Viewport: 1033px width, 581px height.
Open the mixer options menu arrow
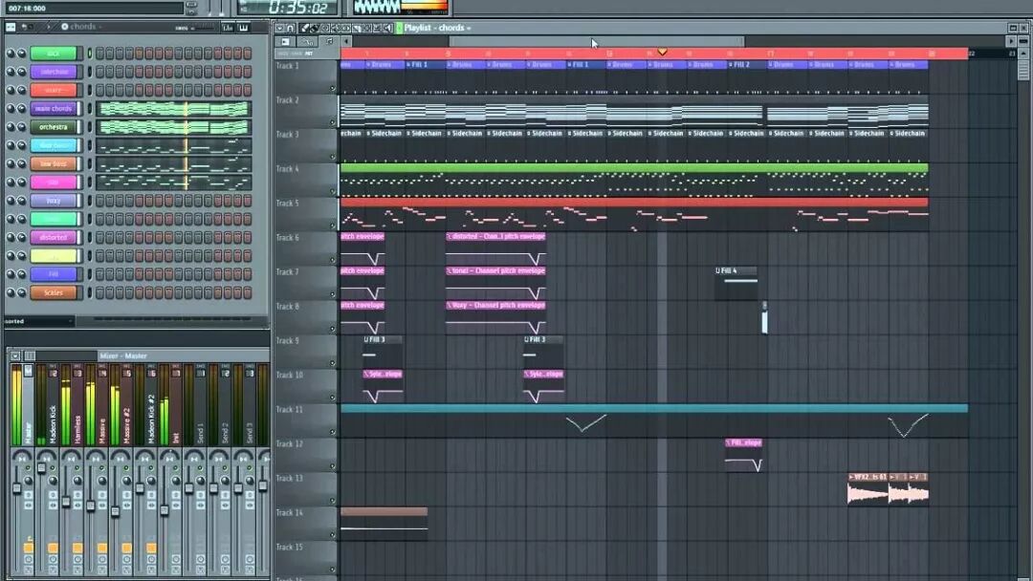point(15,356)
